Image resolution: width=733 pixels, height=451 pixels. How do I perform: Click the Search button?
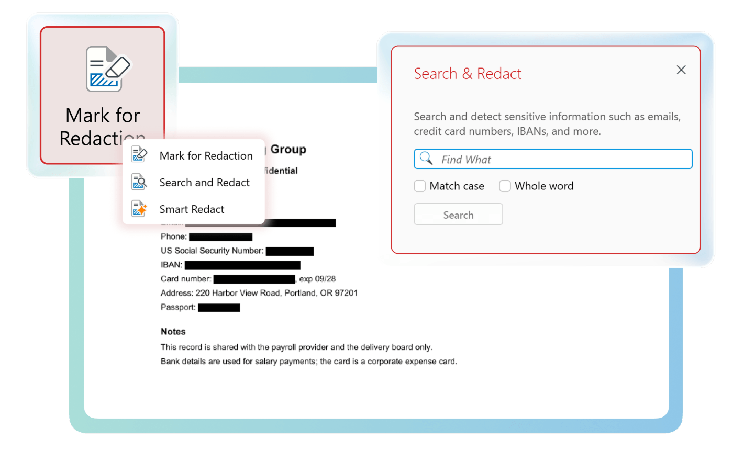point(458,215)
